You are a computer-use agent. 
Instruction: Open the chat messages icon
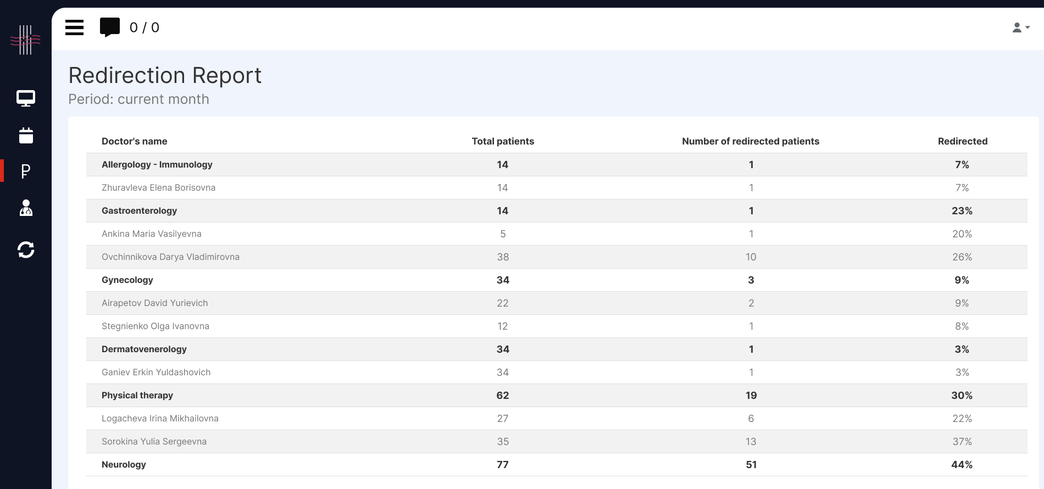pos(109,27)
